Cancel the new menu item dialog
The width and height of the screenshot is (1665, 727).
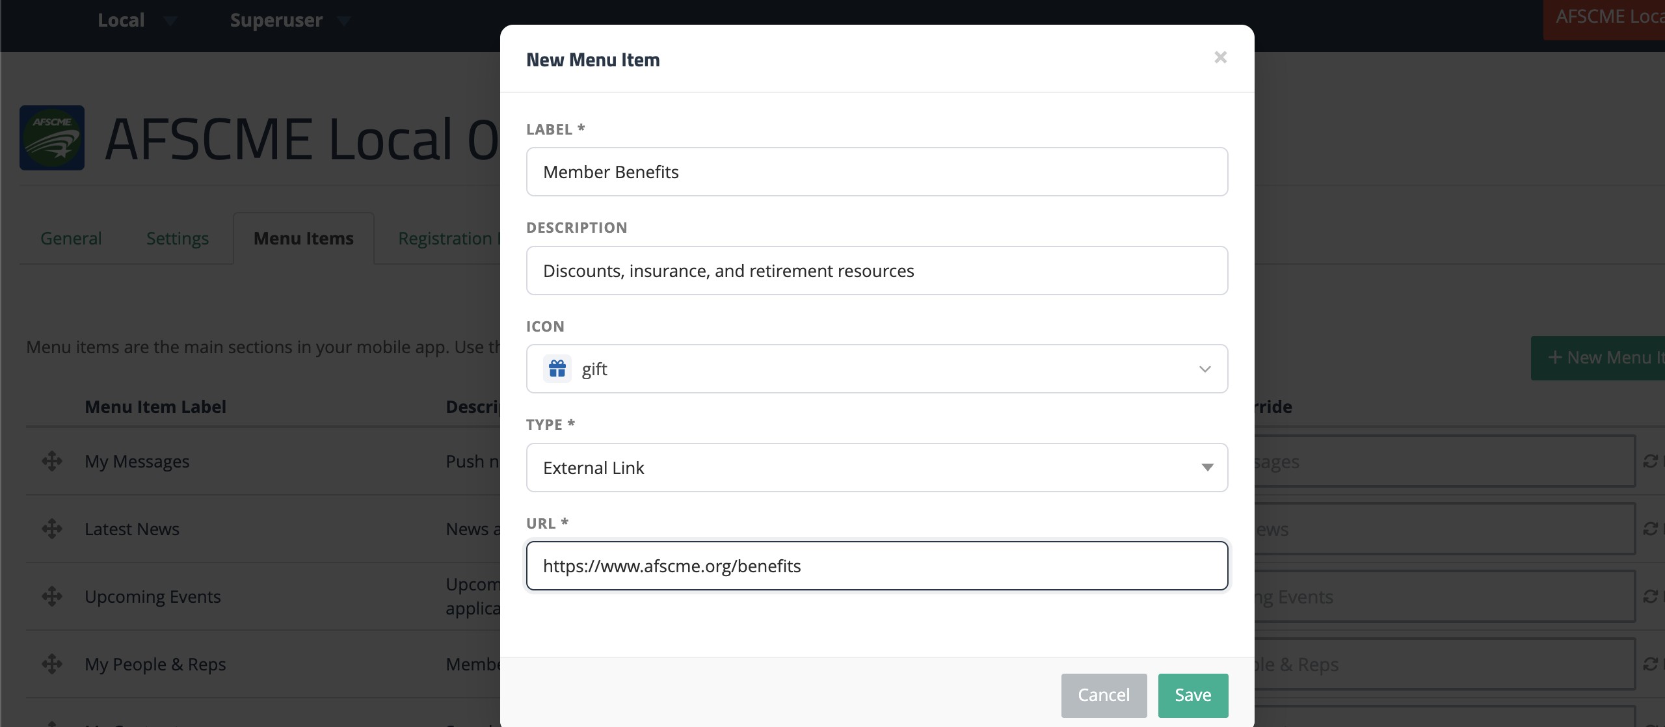[1104, 695]
